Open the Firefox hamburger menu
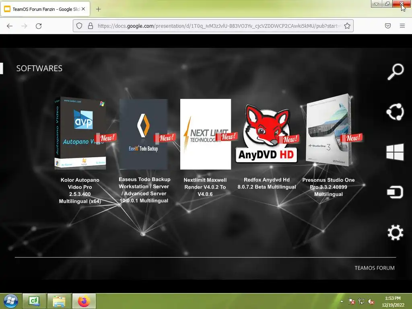 402,26
